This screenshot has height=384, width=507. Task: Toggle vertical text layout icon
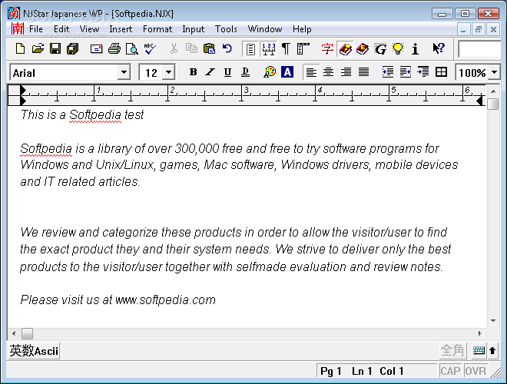pyautogui.click(x=303, y=49)
